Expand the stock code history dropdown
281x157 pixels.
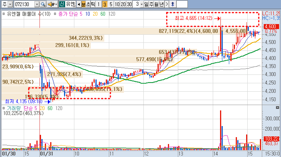[x=37, y=4]
